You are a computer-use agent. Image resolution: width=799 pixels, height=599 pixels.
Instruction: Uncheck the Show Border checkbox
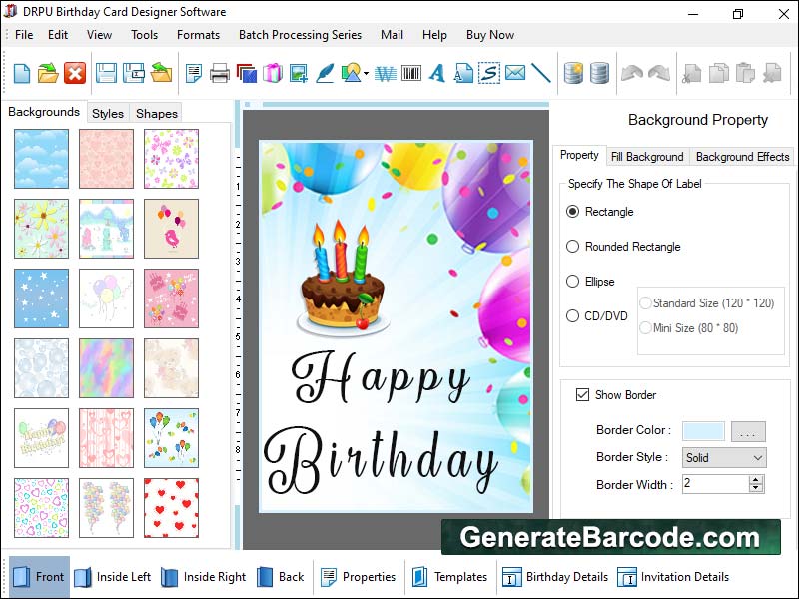(x=582, y=395)
